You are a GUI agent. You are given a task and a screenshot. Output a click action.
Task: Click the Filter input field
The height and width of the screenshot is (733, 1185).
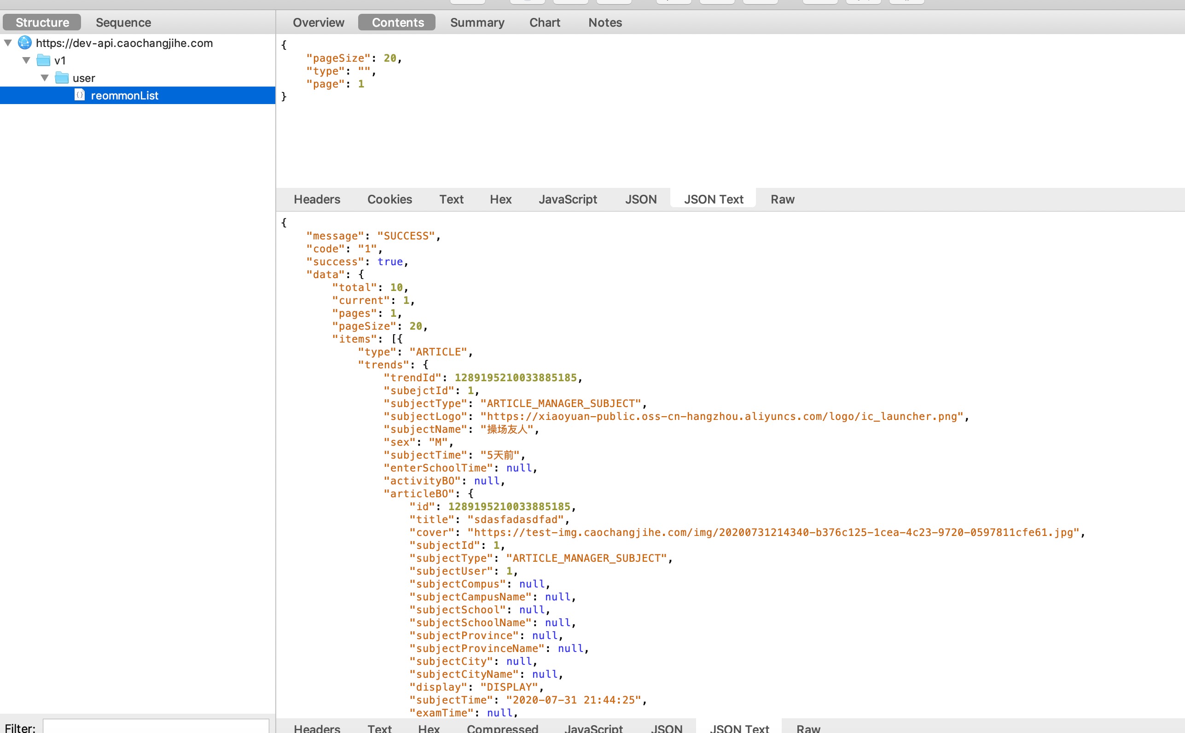pyautogui.click(x=156, y=727)
